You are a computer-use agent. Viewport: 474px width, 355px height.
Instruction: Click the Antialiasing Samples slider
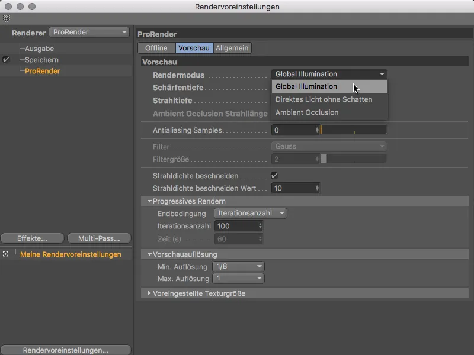pyautogui.click(x=353, y=130)
